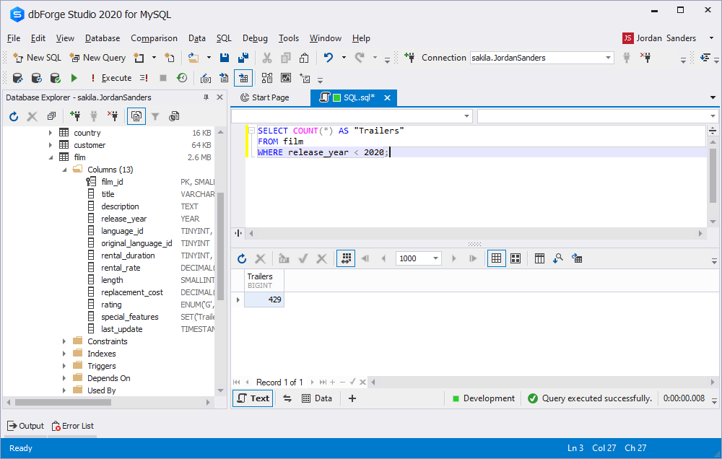Screen dimensions: 722x459
Task: Click the new connection plug icon in Database Explorer
Action: pyautogui.click(x=75, y=116)
